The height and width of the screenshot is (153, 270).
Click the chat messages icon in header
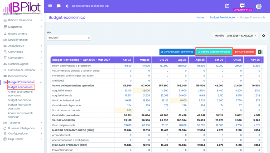click(59, 6)
